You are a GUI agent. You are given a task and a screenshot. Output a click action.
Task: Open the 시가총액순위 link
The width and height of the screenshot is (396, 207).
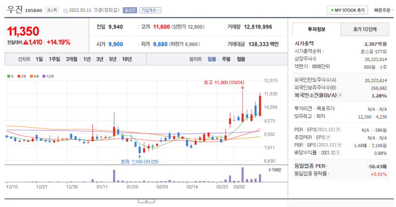309,51
